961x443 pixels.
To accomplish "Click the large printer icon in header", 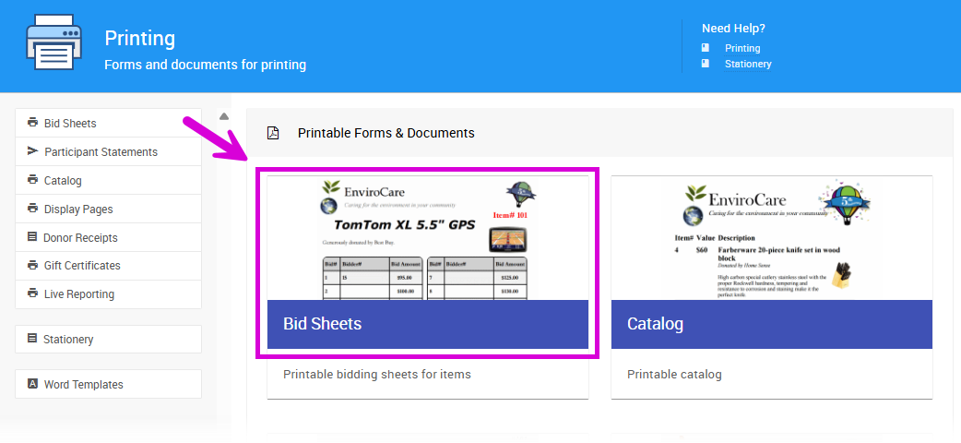I will click(55, 42).
